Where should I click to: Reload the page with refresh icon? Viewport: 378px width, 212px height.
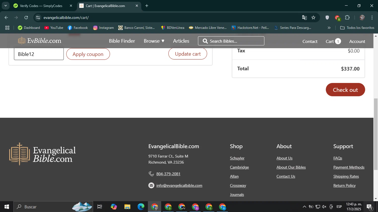click(x=26, y=18)
